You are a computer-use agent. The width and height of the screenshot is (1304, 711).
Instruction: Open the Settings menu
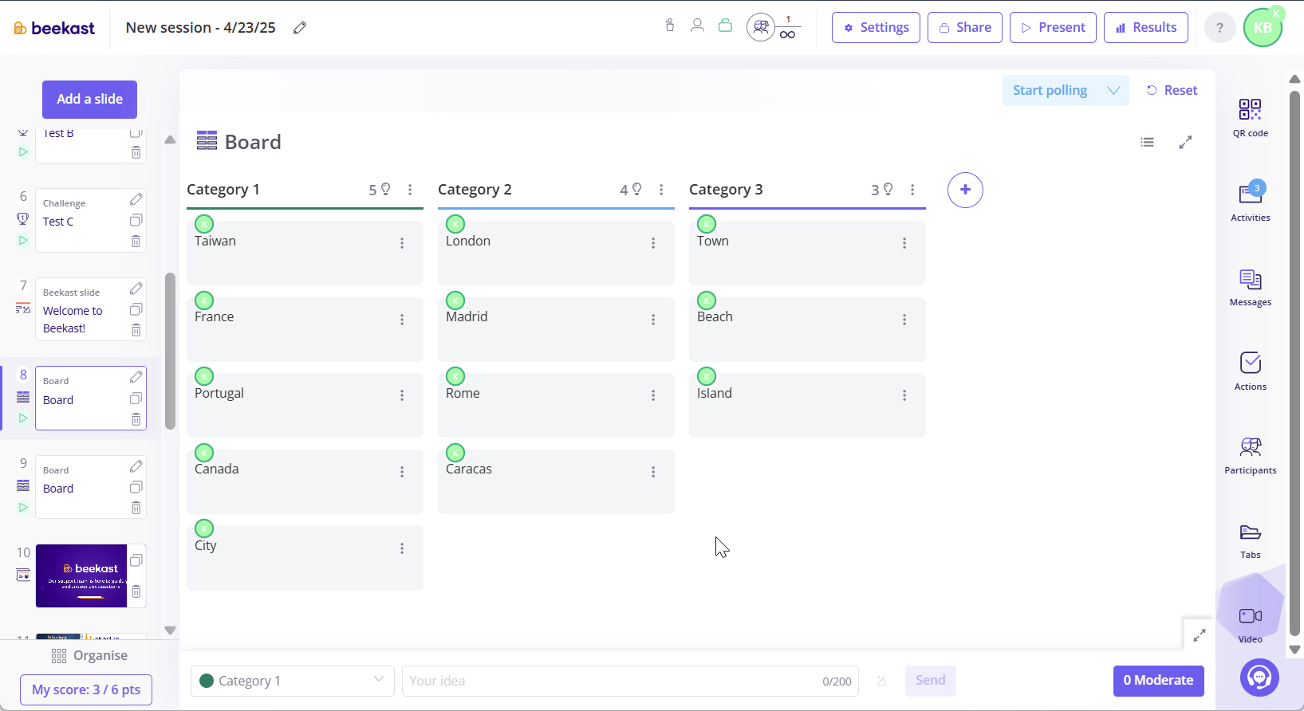click(x=876, y=27)
